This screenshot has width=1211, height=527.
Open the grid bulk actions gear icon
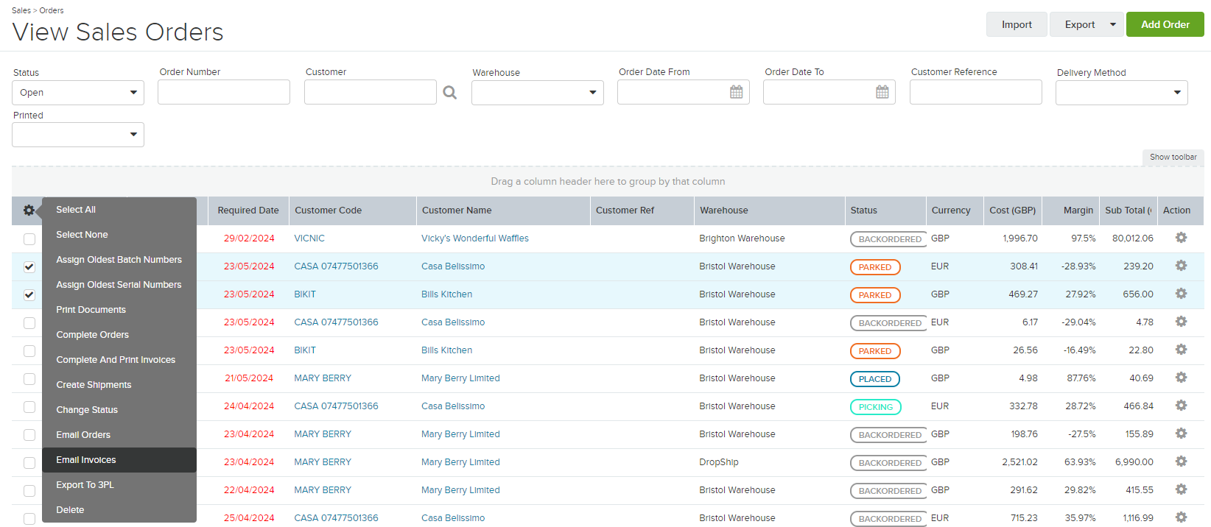point(29,211)
